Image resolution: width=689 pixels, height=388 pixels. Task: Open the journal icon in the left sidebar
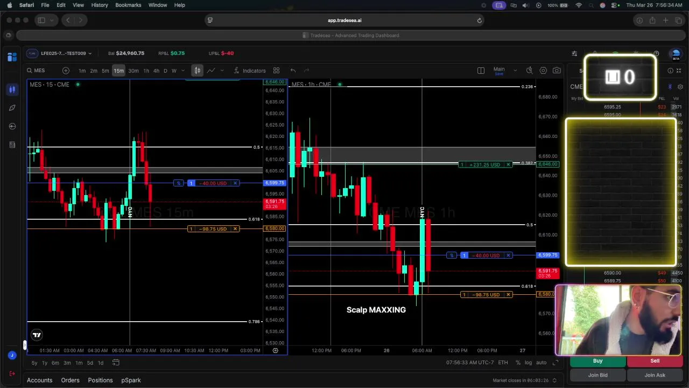click(x=12, y=144)
